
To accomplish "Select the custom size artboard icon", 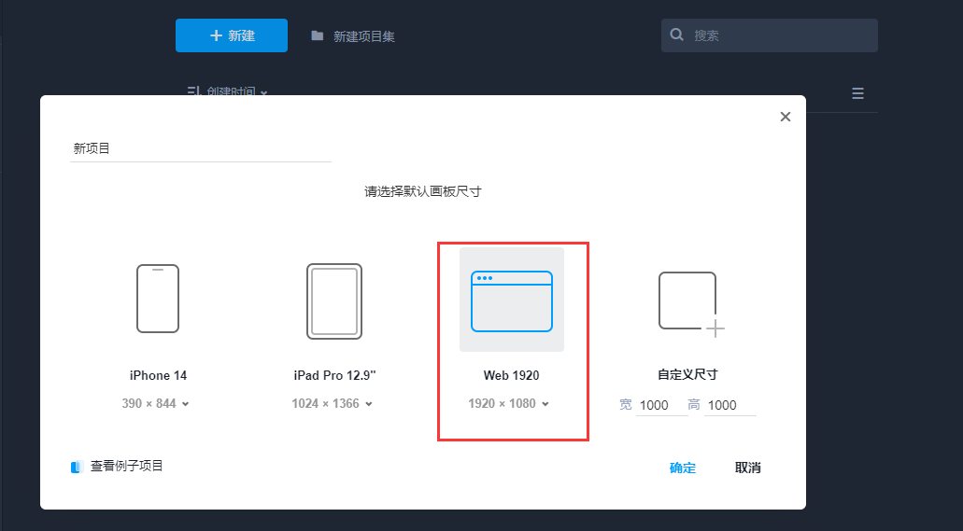I will [691, 304].
